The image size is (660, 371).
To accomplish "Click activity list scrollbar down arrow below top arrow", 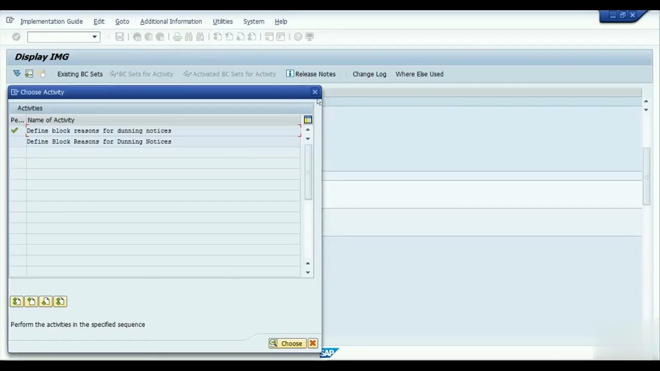I will [x=308, y=139].
